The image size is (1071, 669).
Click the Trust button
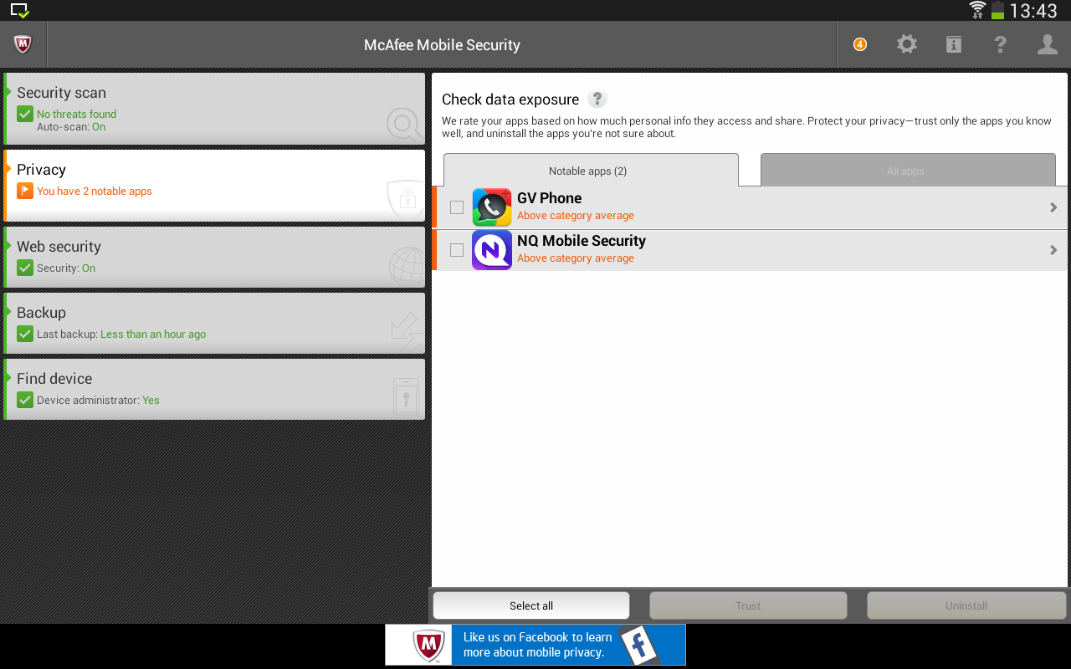pyautogui.click(x=749, y=605)
